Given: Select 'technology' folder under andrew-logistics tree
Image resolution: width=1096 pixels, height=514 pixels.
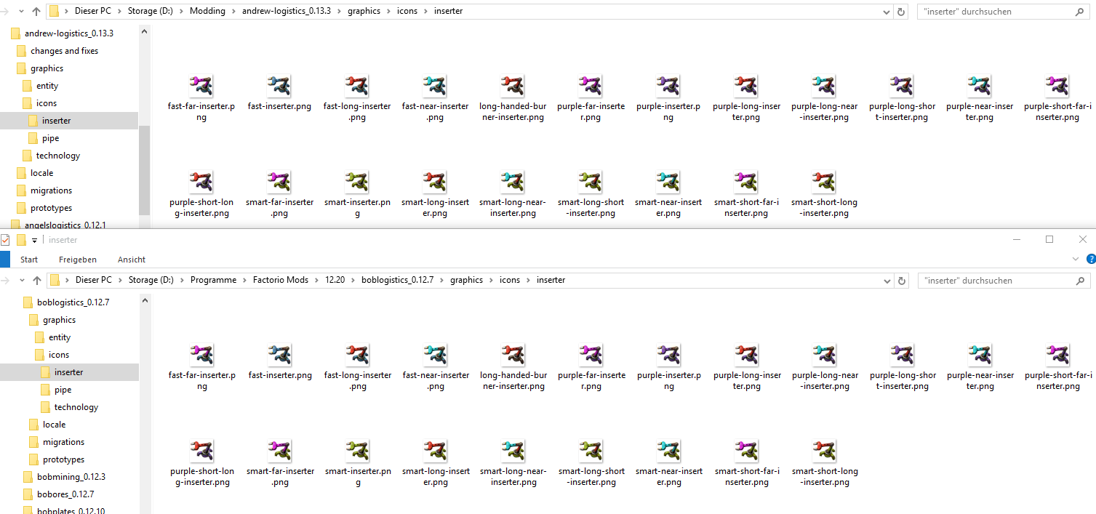Looking at the screenshot, I should pyautogui.click(x=58, y=156).
